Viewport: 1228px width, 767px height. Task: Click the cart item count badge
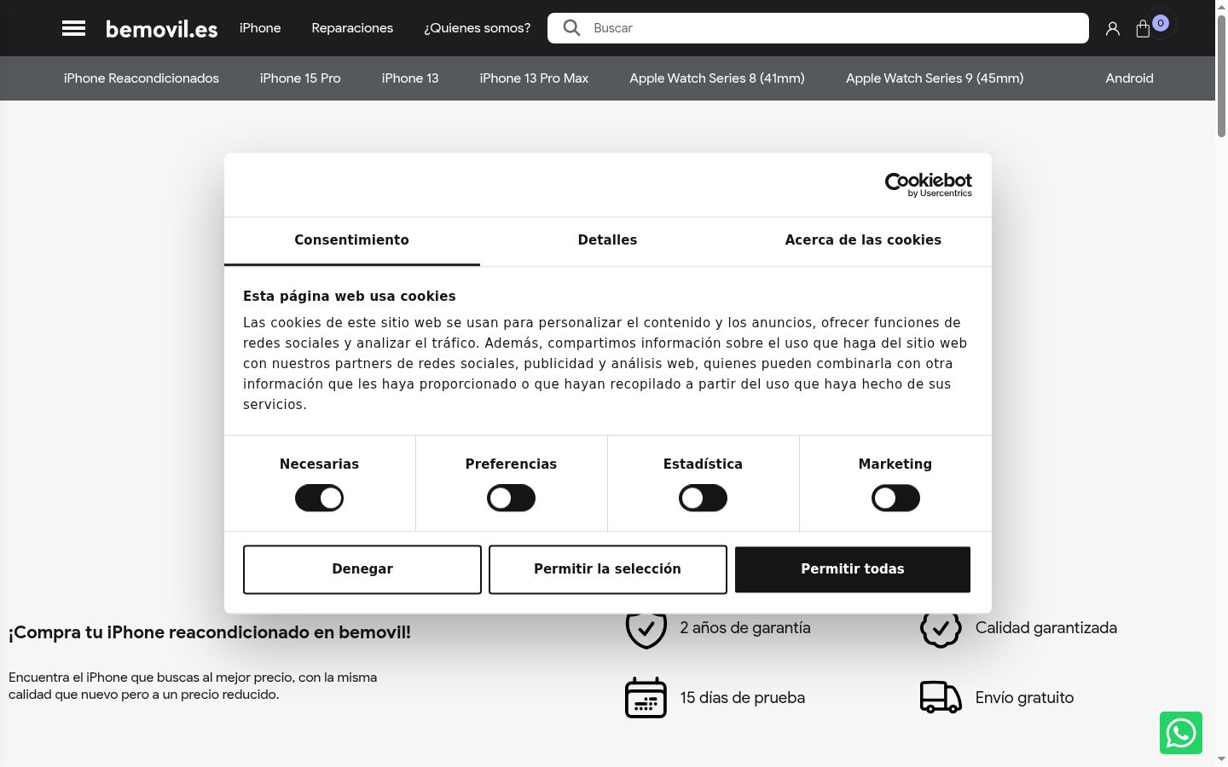click(x=1161, y=23)
